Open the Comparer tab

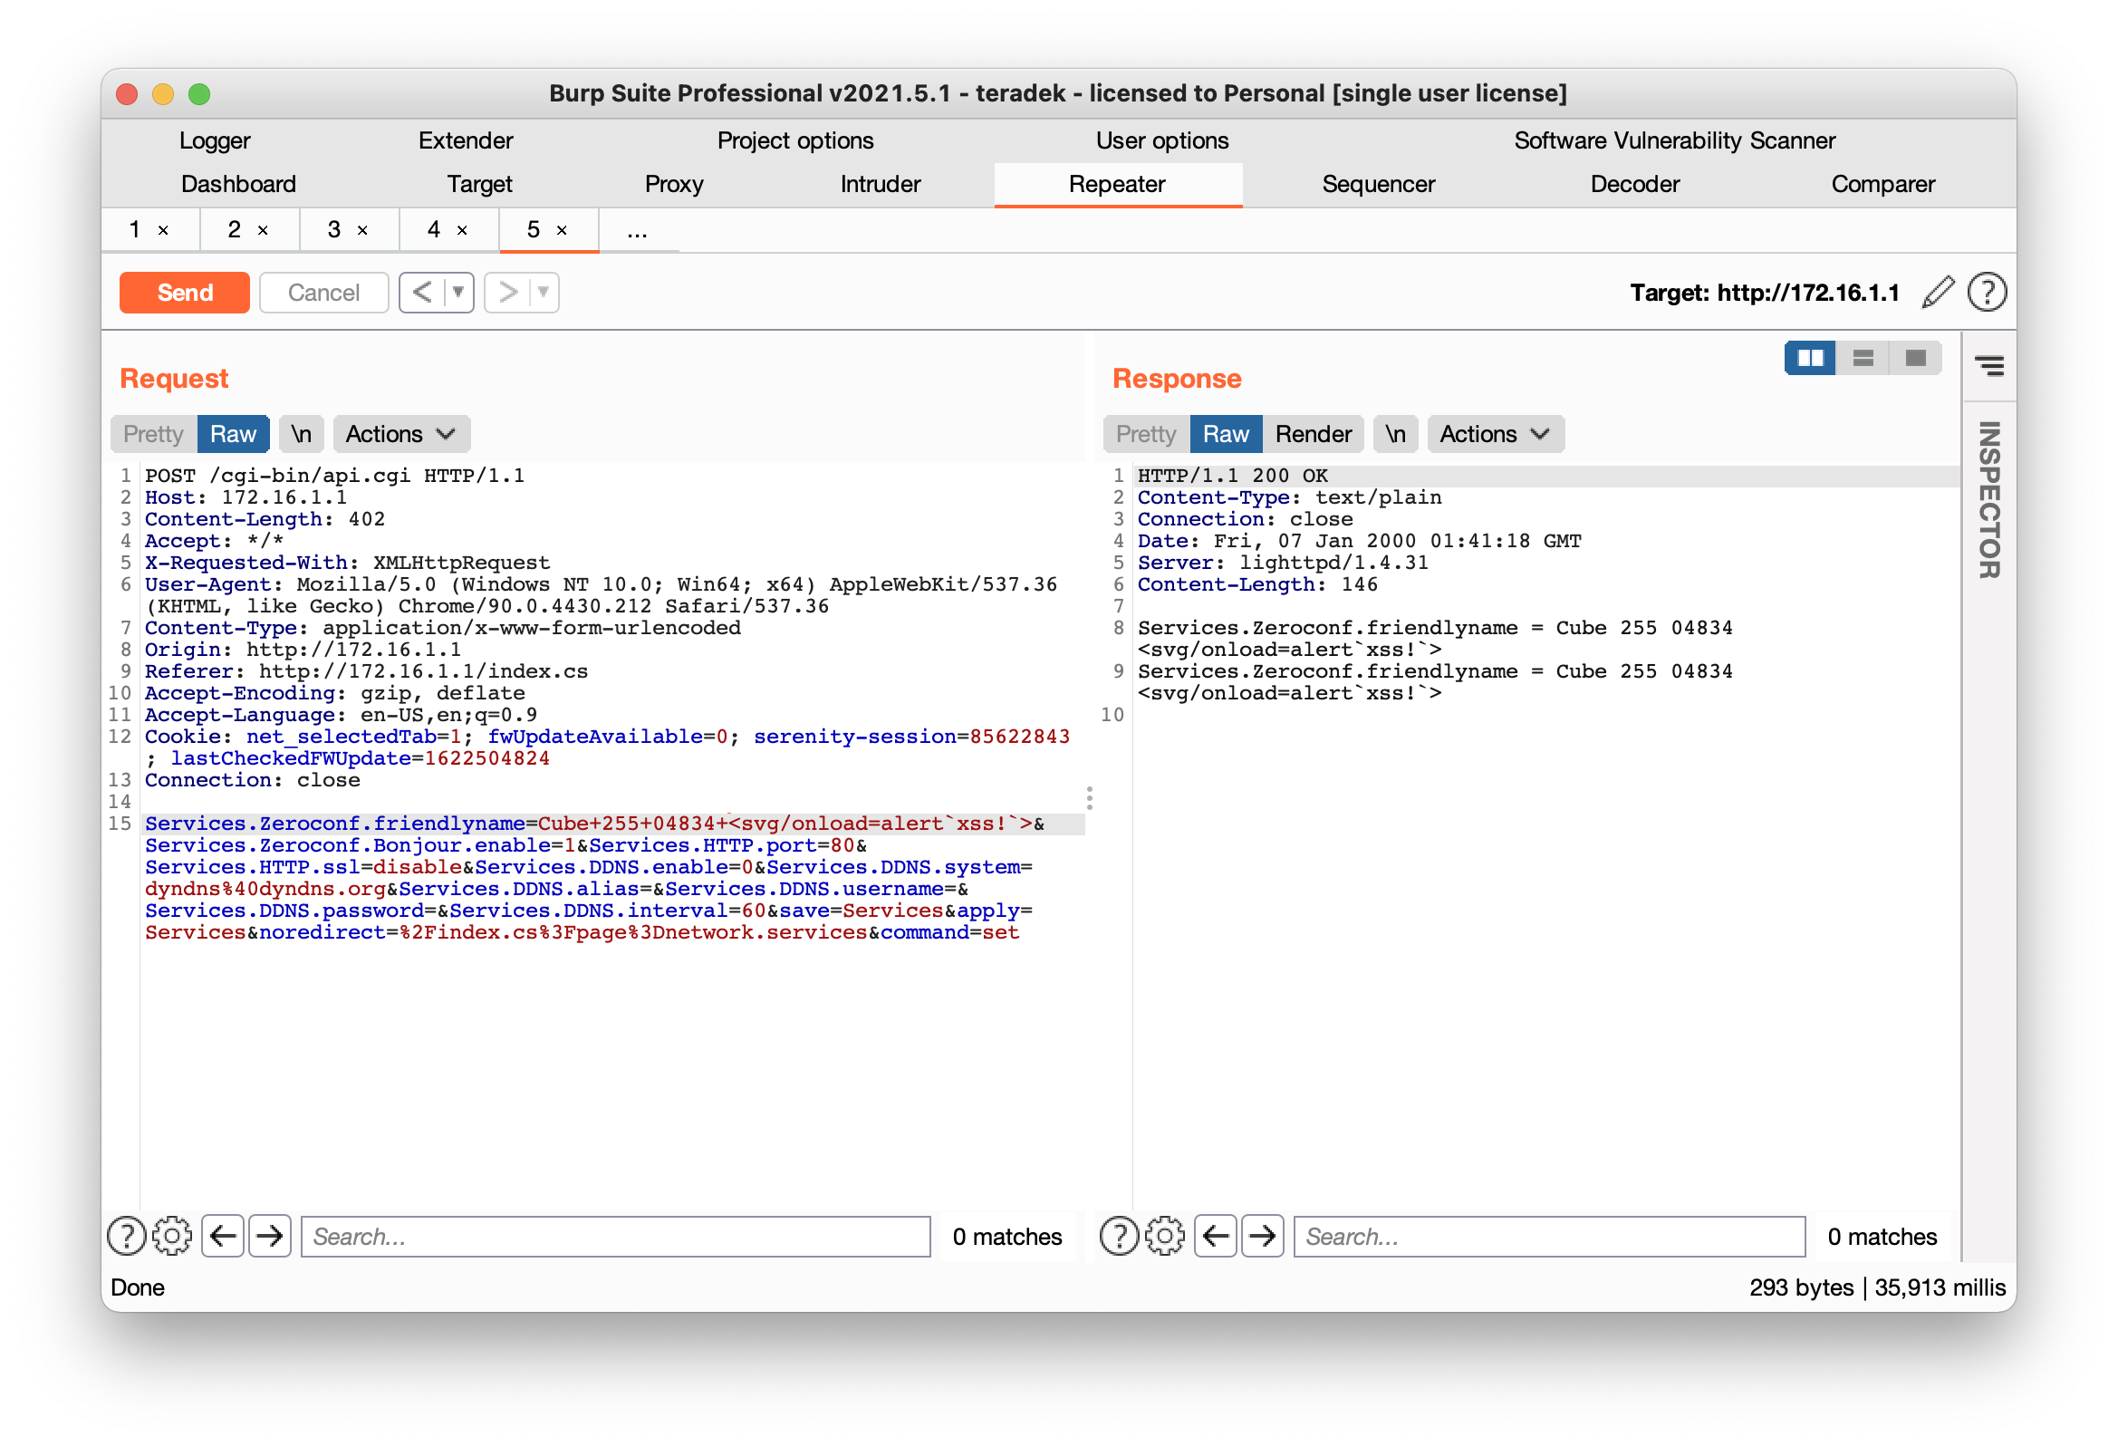1882,184
